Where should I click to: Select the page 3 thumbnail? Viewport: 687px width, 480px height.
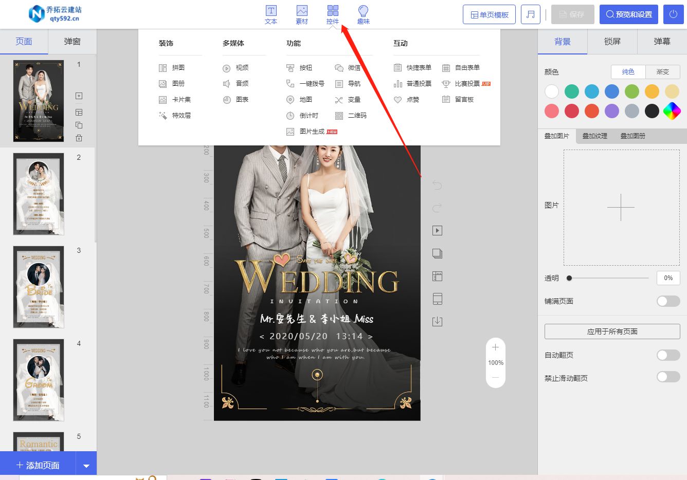39,287
